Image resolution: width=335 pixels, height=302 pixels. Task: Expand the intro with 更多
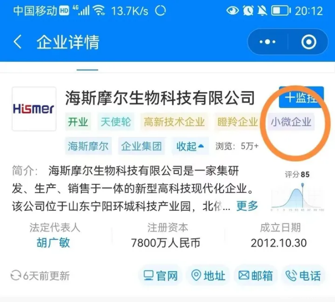pyautogui.click(x=247, y=206)
